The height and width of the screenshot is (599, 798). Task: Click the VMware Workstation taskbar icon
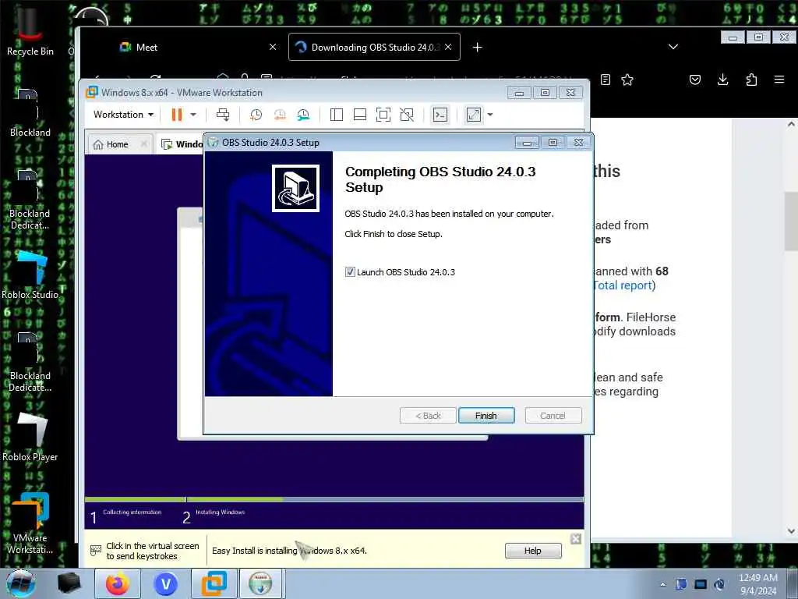[214, 583]
